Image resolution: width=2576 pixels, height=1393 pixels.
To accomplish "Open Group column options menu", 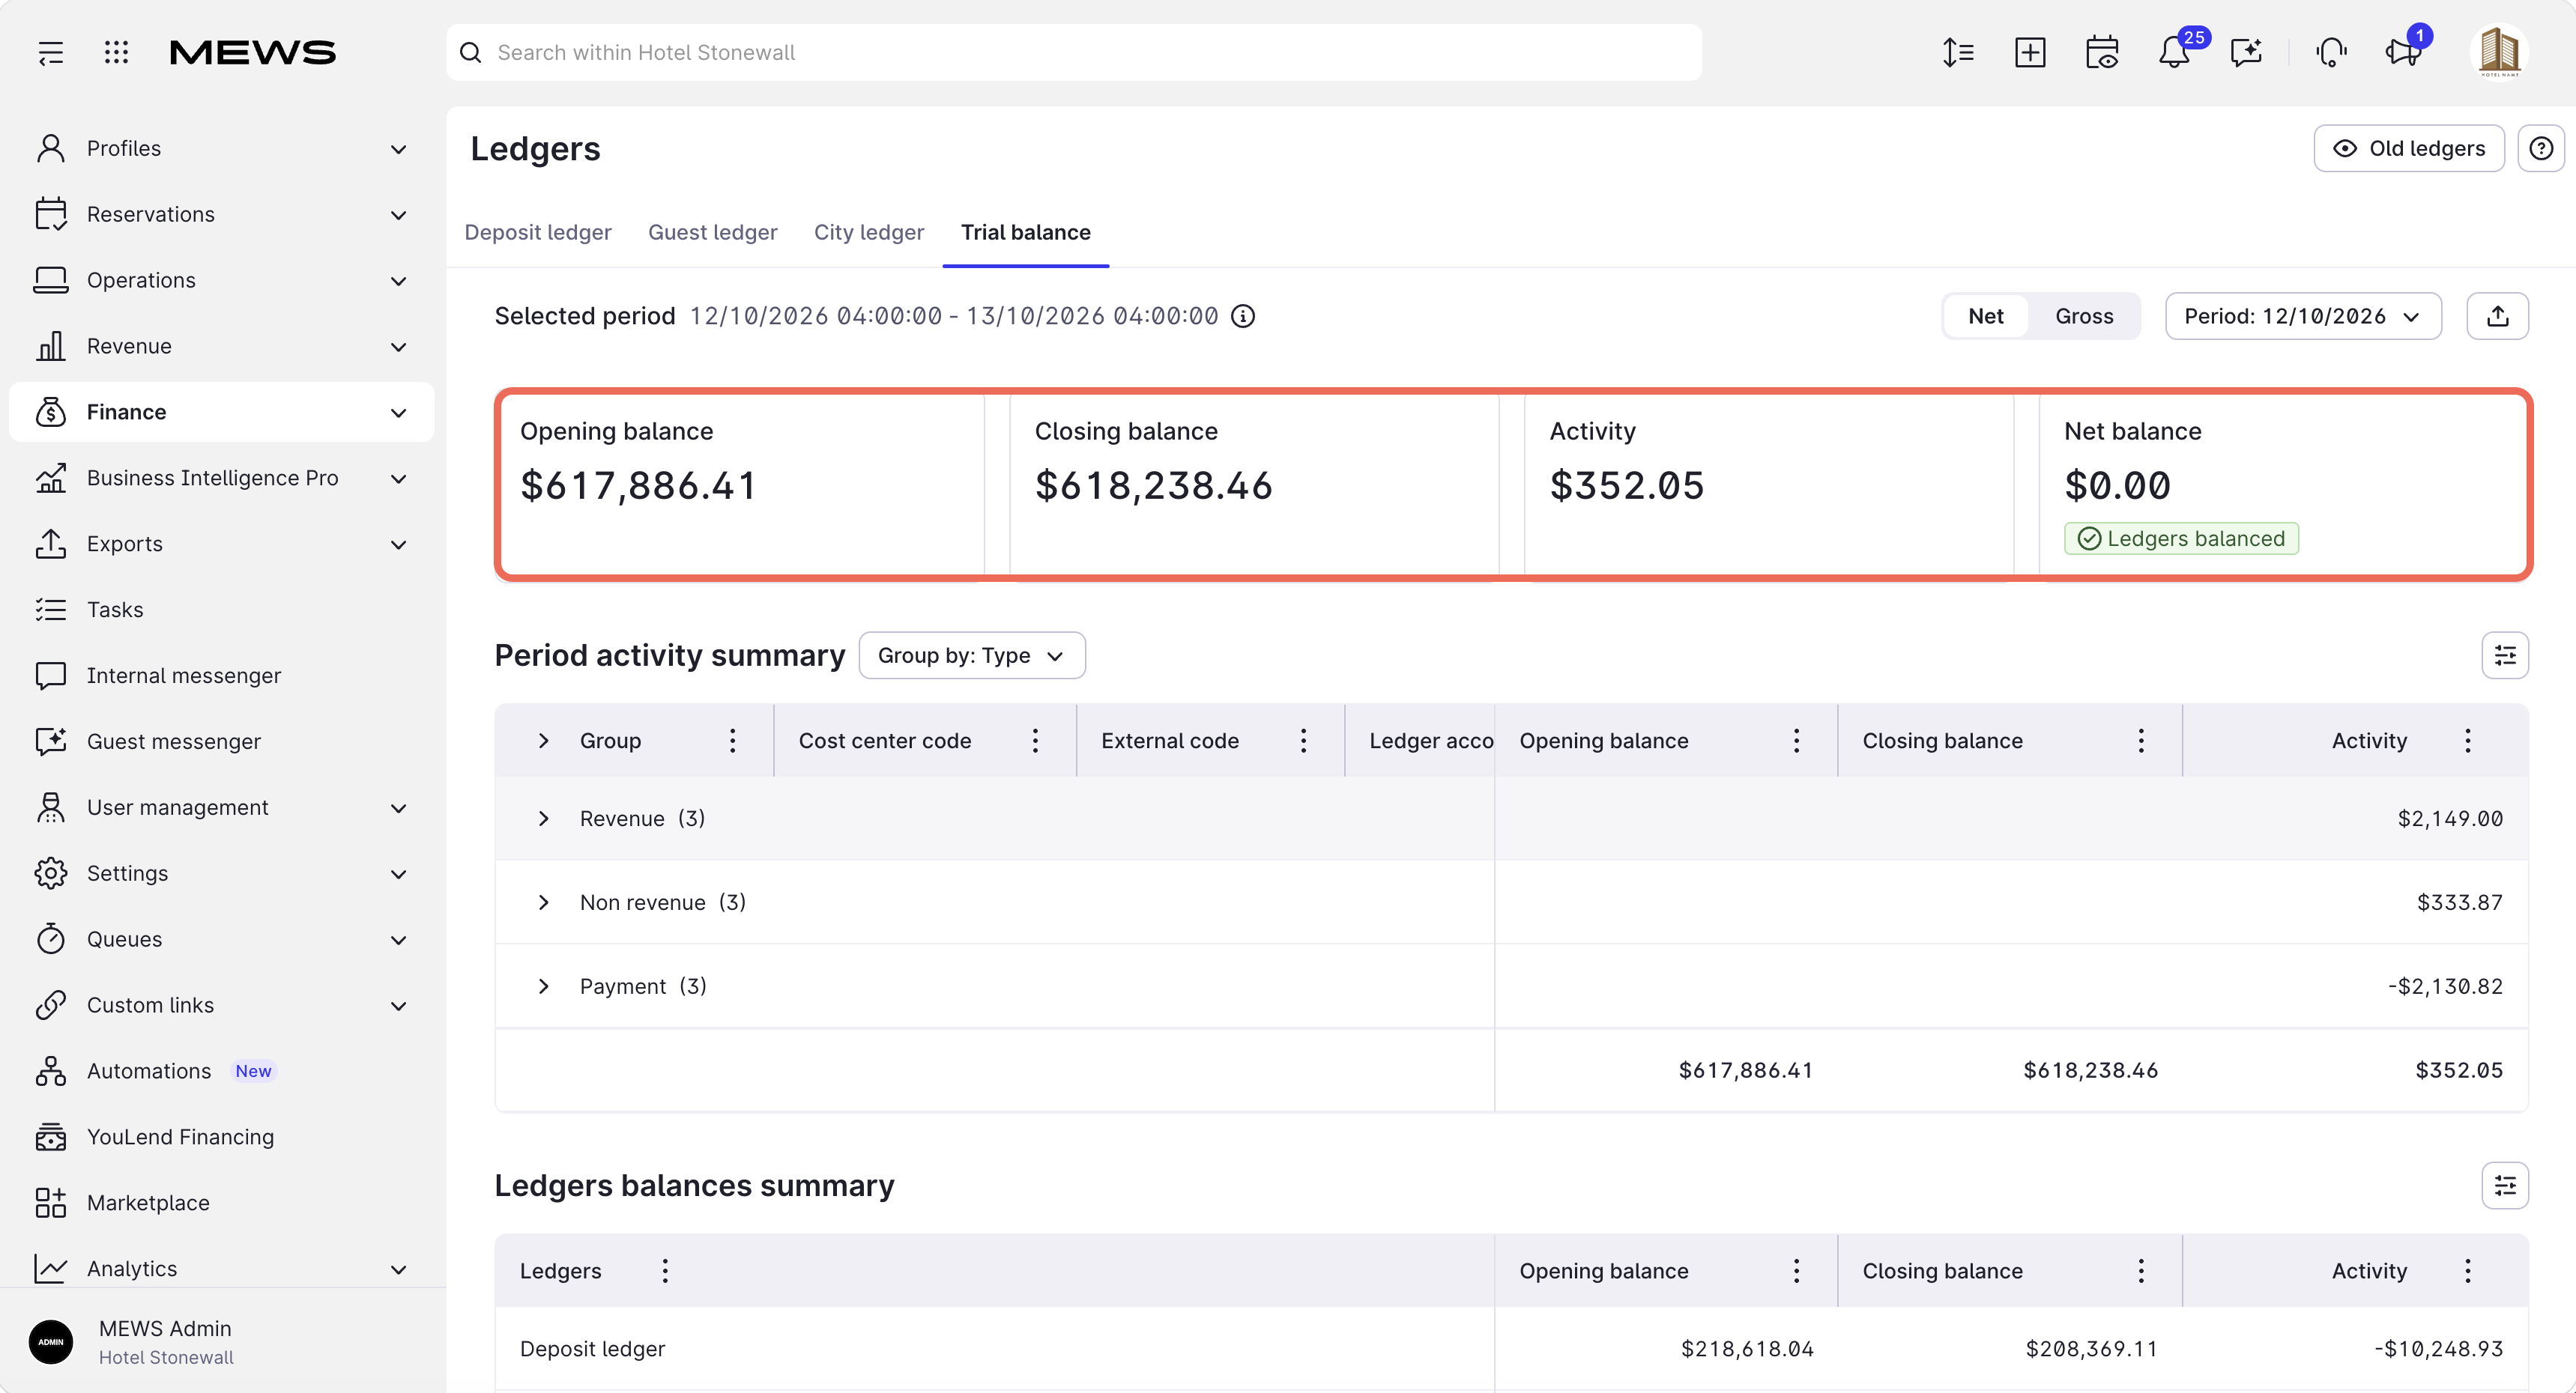I will (x=733, y=741).
